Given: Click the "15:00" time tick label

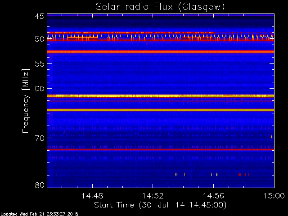Looking at the screenshot, I should (274, 196).
